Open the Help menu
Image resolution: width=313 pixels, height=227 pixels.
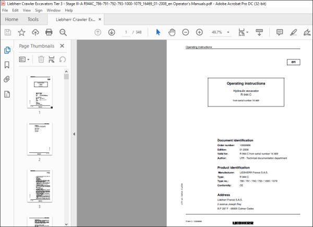point(69,10)
